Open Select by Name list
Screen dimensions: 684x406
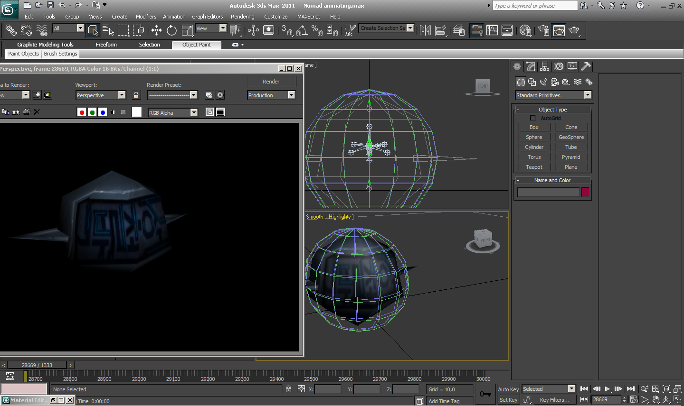(108, 30)
